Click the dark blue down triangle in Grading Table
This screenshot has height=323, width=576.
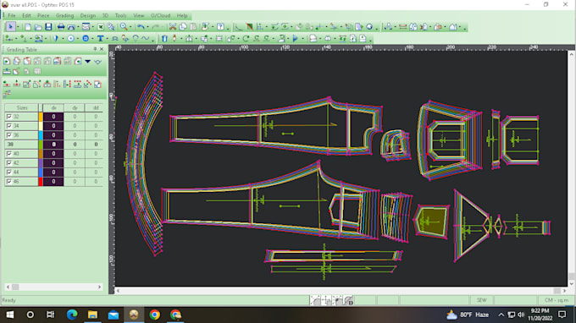coord(88,61)
